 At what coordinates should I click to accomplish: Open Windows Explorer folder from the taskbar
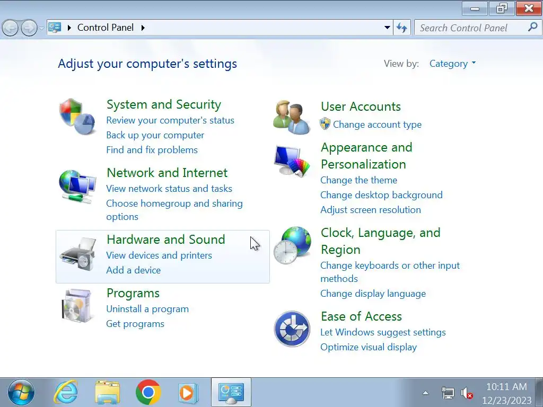[107, 392]
